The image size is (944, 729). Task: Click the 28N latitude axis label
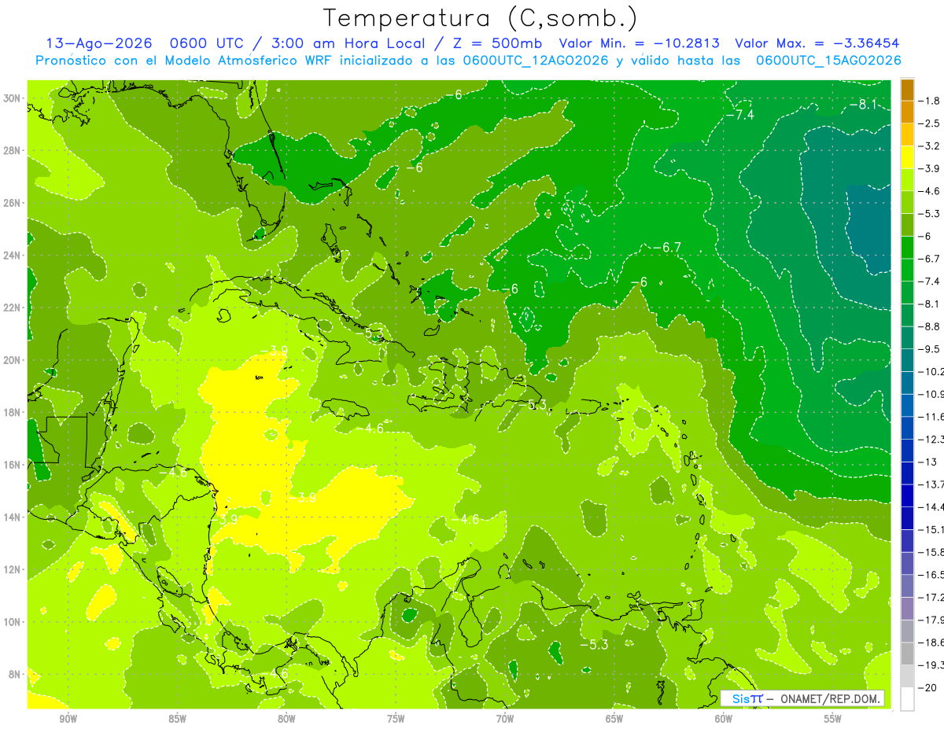pos(13,150)
